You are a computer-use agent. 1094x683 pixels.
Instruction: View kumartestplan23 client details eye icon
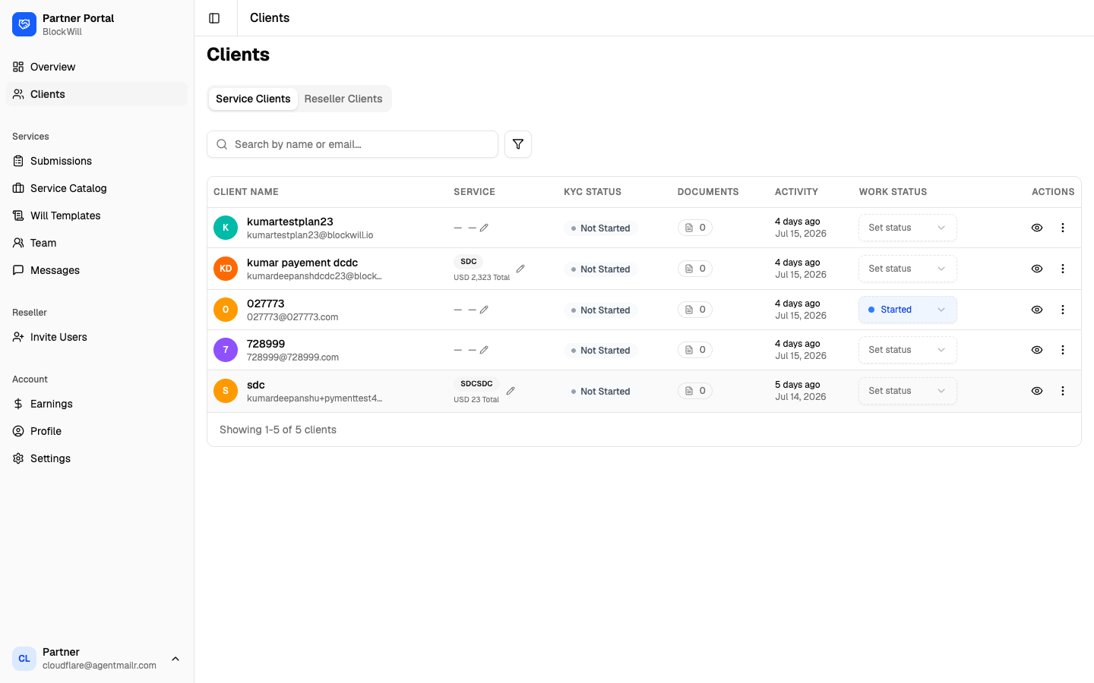tap(1037, 228)
